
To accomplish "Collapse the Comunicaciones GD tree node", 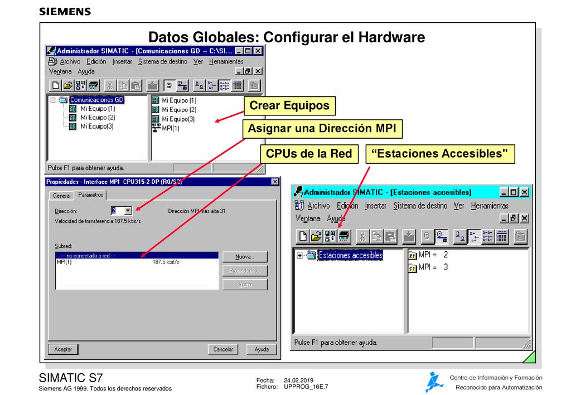I will (53, 100).
